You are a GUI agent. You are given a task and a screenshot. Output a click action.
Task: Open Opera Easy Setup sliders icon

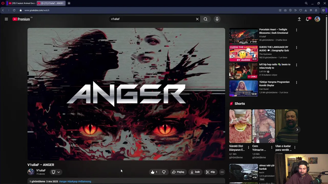311,10
